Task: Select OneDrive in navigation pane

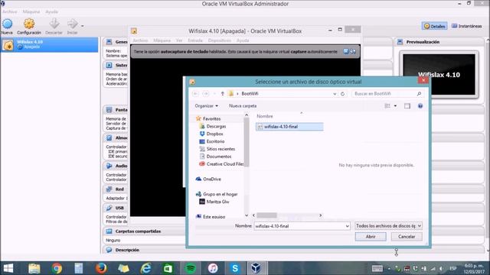Action: pos(211,179)
